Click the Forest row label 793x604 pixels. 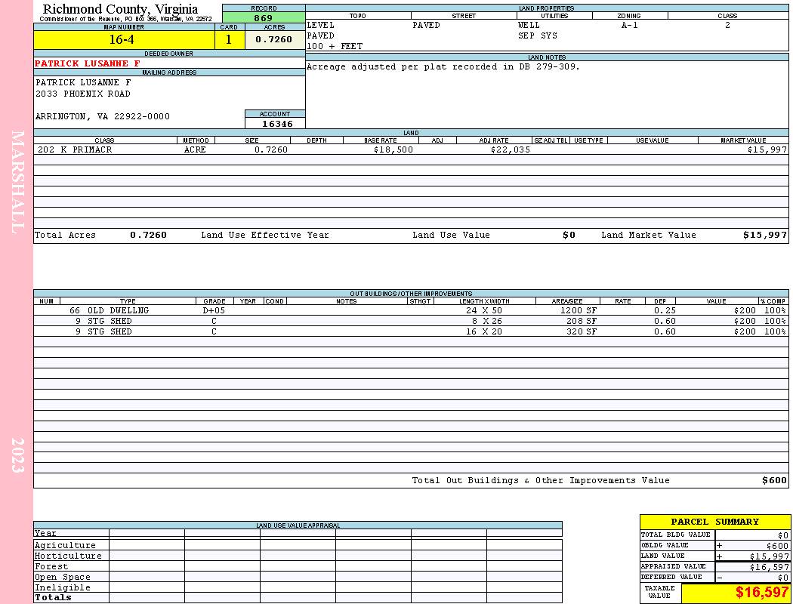(51, 566)
